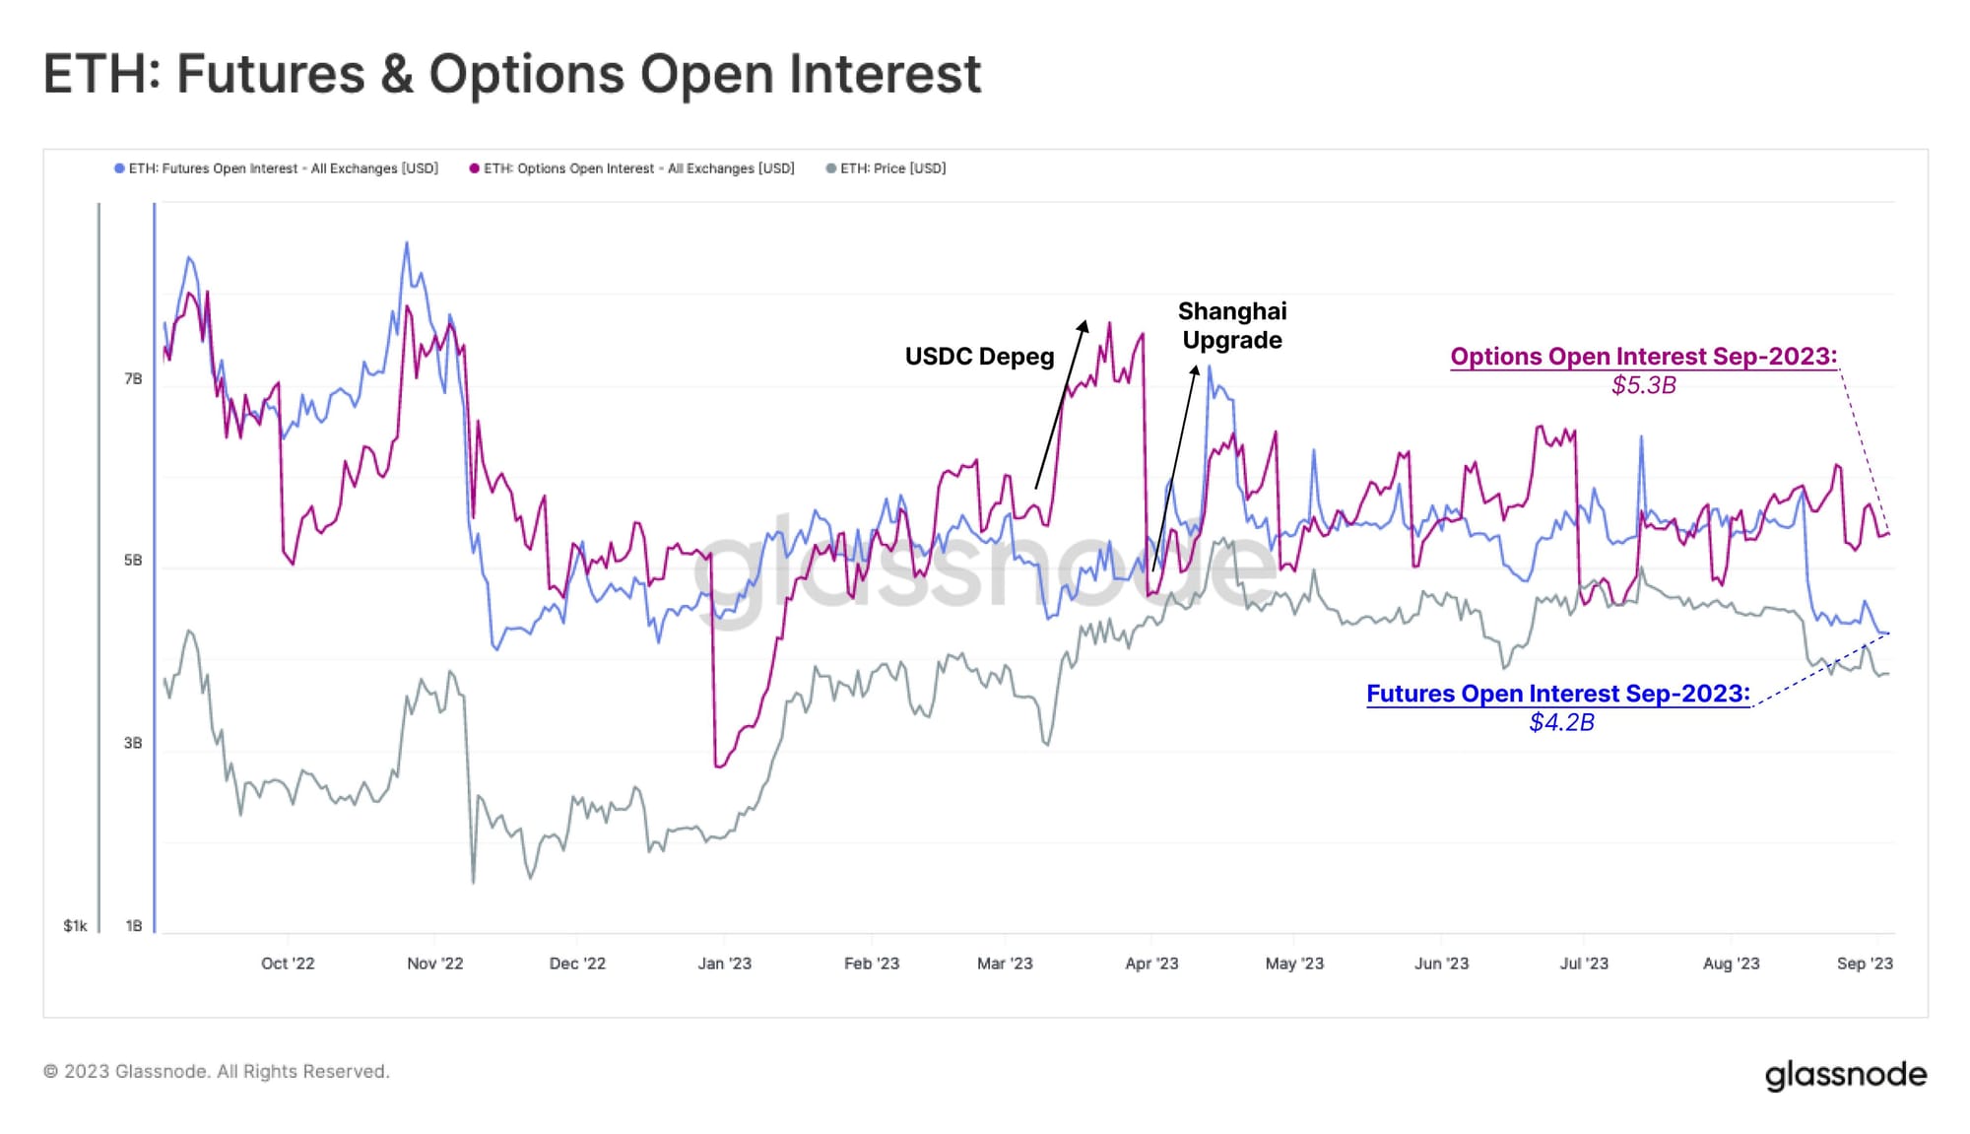Screen dimensions: 1970x1134
Task: Click the Options Open Interest Sep-2023 annotation
Action: (1644, 357)
